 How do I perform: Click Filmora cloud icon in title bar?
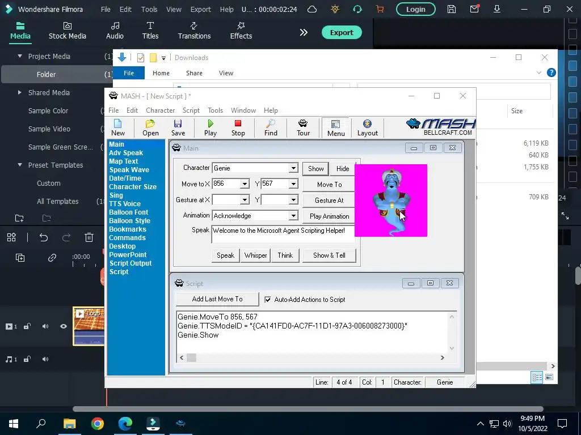[x=312, y=9]
